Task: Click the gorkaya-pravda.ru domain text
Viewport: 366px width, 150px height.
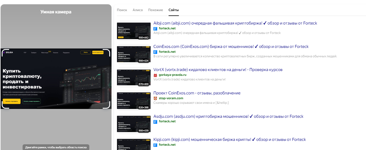Action: pyautogui.click(x=173, y=75)
